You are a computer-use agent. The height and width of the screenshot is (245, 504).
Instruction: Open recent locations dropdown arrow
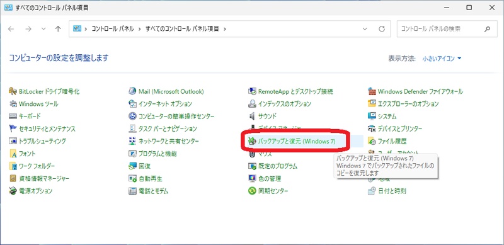44,28
